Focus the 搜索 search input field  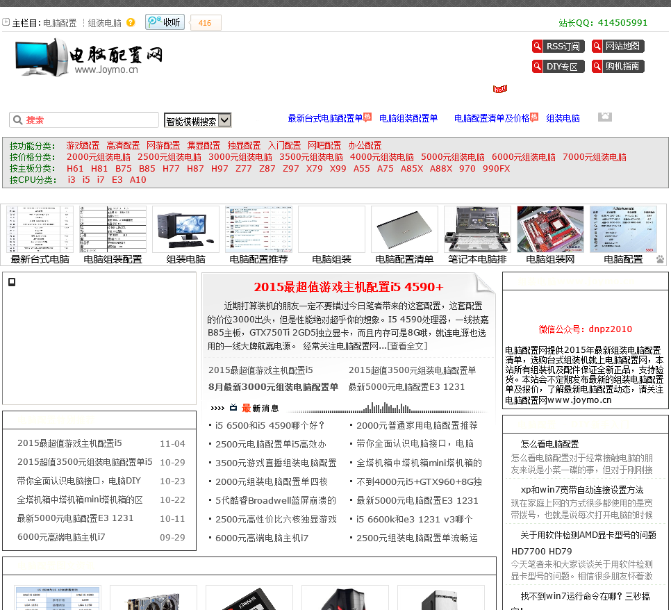pos(84,120)
